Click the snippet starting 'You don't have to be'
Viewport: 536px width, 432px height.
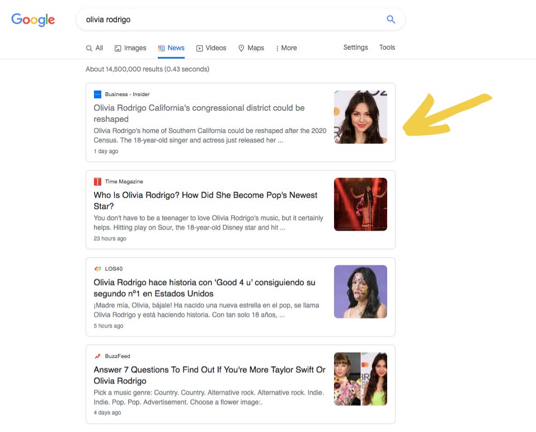pos(208,222)
